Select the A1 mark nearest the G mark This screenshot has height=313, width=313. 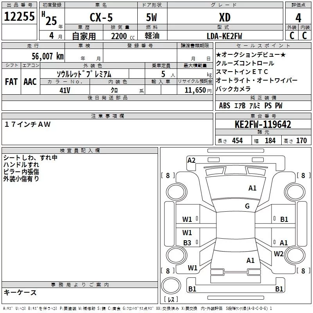tap(252, 188)
